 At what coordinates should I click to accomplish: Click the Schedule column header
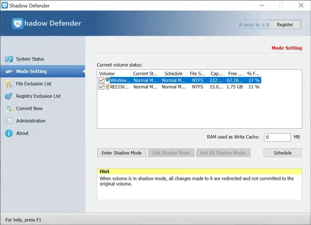pos(173,74)
